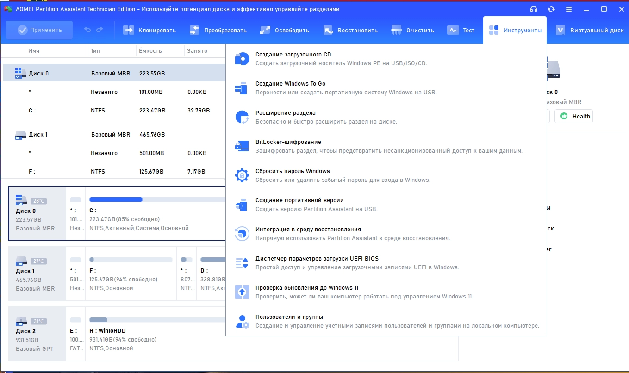
Task: Select the F : row in the list
Action: (114, 172)
